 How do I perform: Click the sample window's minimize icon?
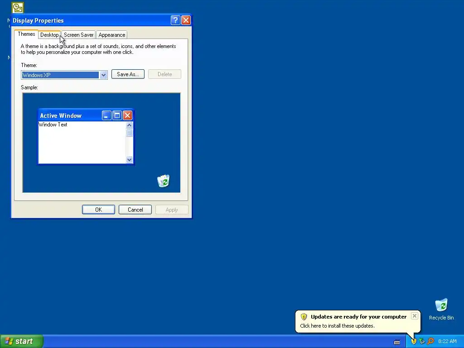tap(106, 115)
